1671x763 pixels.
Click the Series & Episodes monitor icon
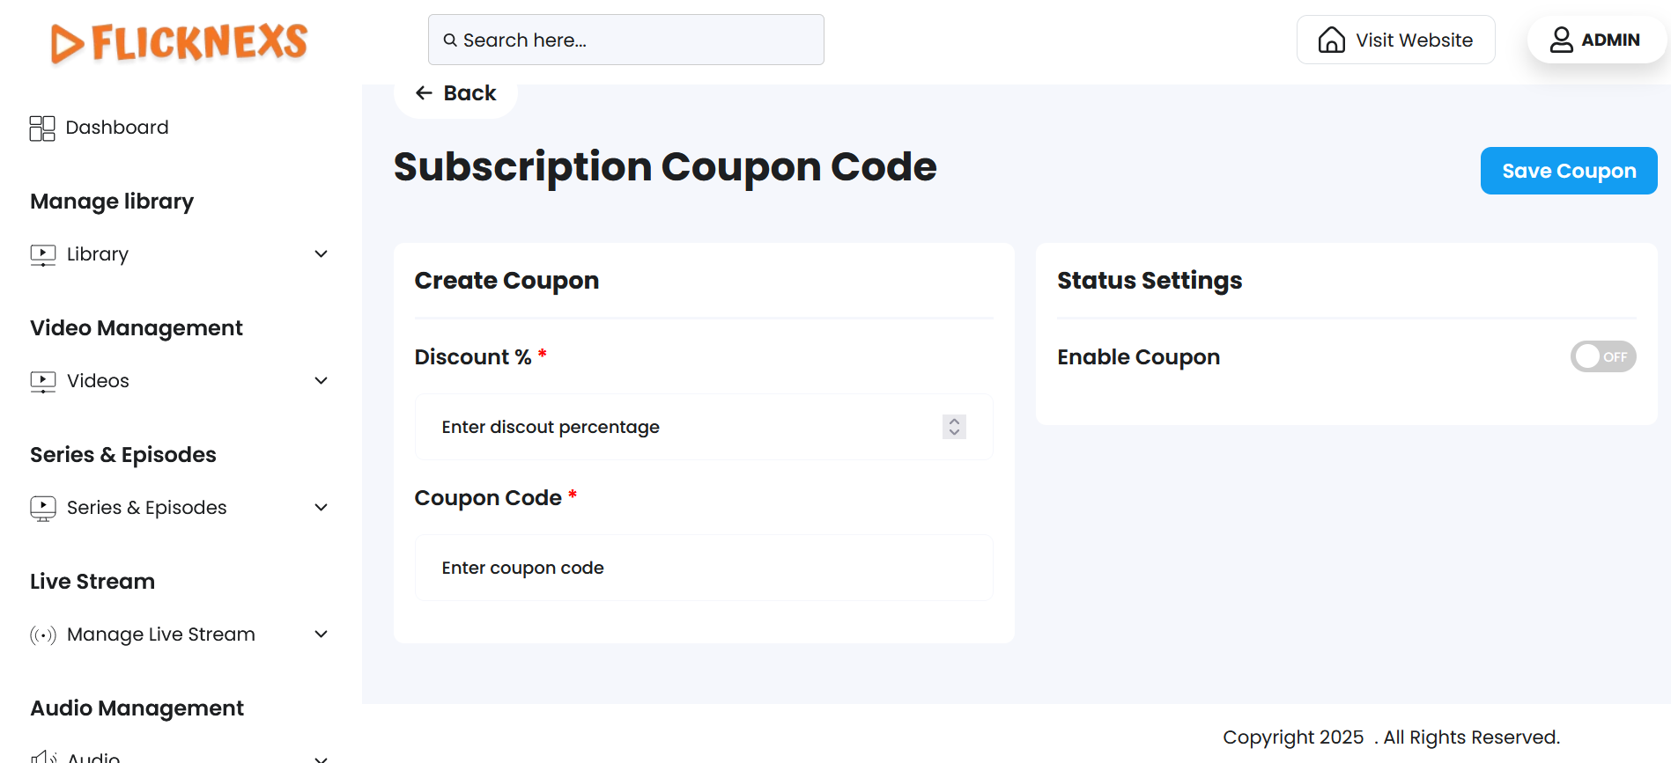click(42, 509)
